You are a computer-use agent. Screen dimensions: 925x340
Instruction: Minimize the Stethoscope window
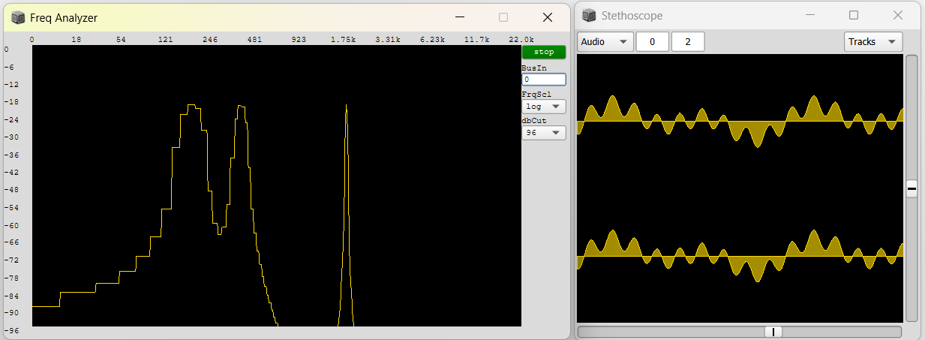(x=809, y=15)
